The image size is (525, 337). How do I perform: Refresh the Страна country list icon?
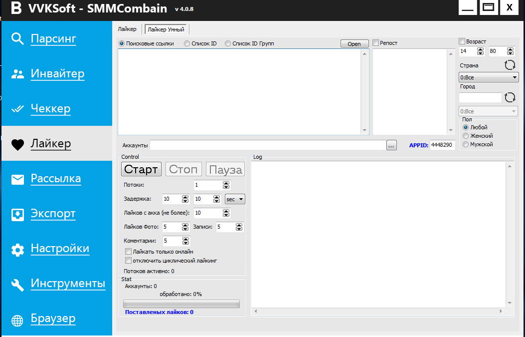point(510,65)
